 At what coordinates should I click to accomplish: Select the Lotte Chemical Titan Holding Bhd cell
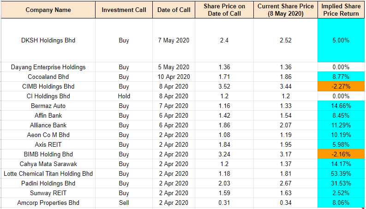click(48, 173)
